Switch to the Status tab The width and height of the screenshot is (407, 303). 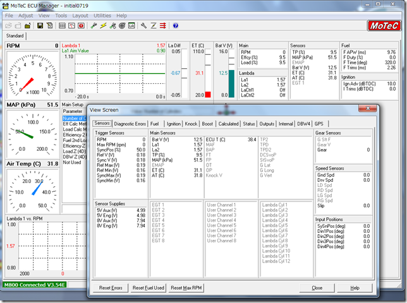249,124
